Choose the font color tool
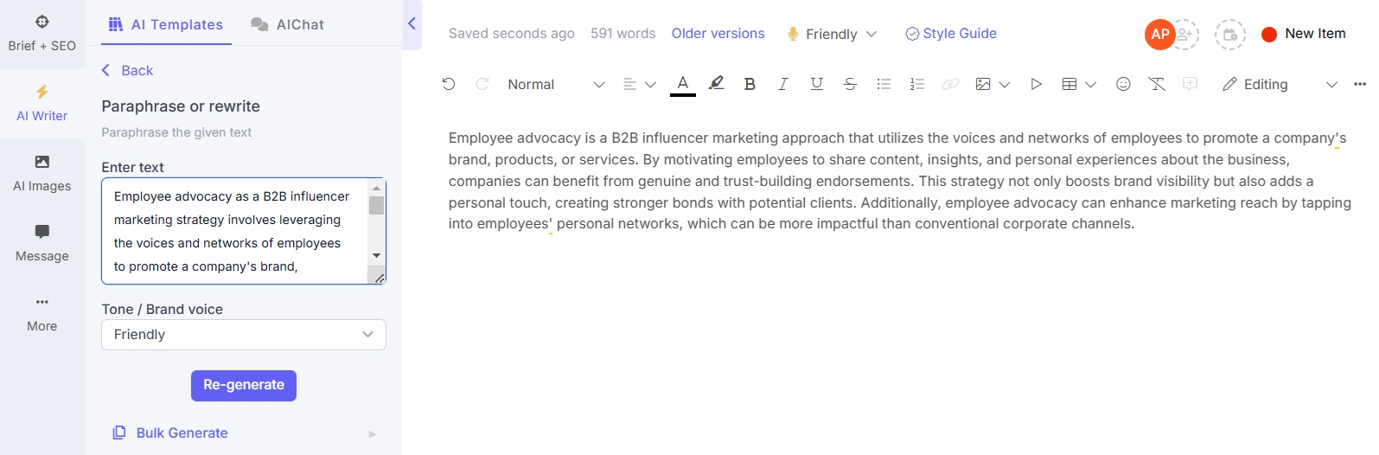This screenshot has height=455, width=1379. pos(683,84)
